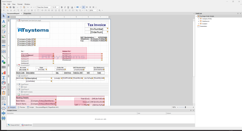242x131 pixels.
Task: Pick the Picture Box tool
Action: pyautogui.click(x=3, y=36)
